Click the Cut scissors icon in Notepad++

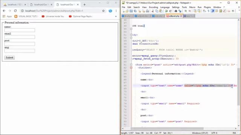[x=153, y=11]
